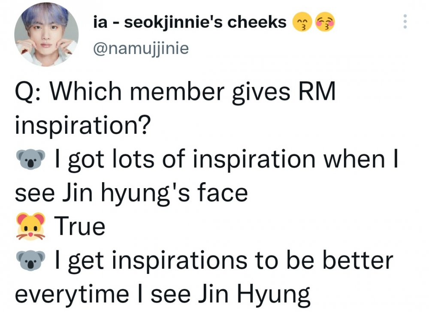
Task: Click the line "I got lots of inspiration when I"
Action: tap(226, 160)
